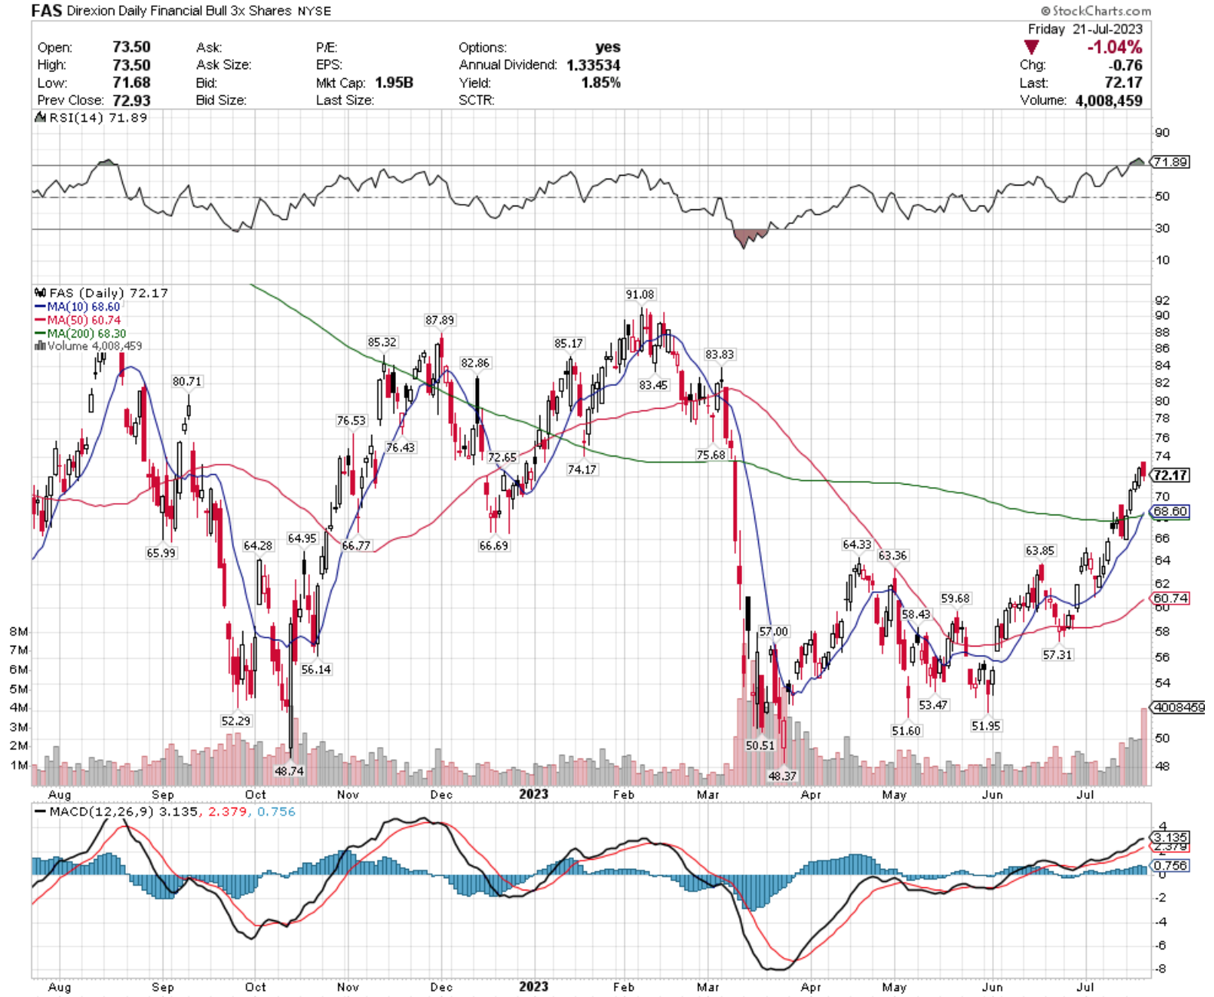Click the 66.69 price annotation
1214x997 pixels.
point(493,545)
